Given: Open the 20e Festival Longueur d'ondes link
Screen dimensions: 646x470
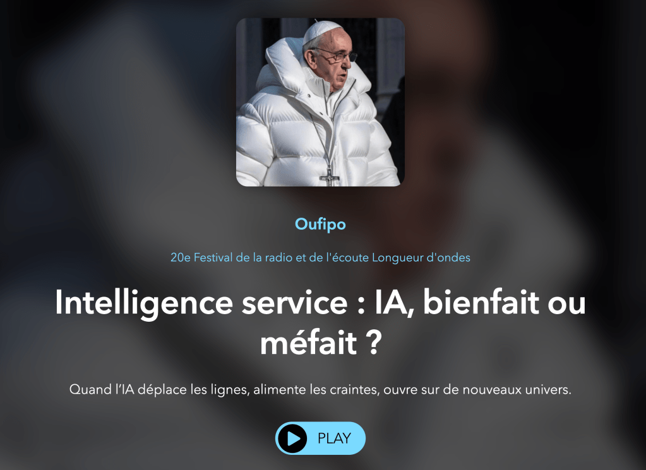Looking at the screenshot, I should coord(320,257).
